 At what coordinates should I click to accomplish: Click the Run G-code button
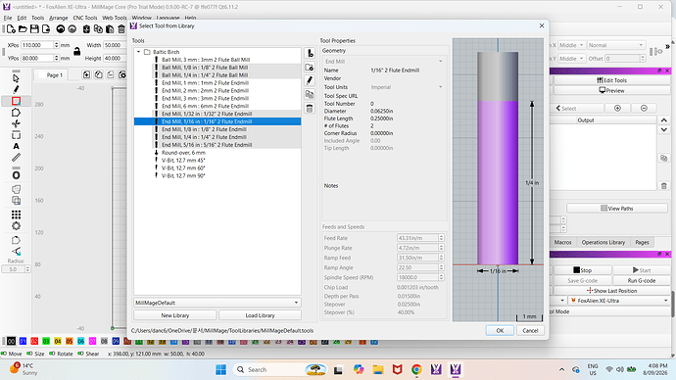pyautogui.click(x=642, y=280)
